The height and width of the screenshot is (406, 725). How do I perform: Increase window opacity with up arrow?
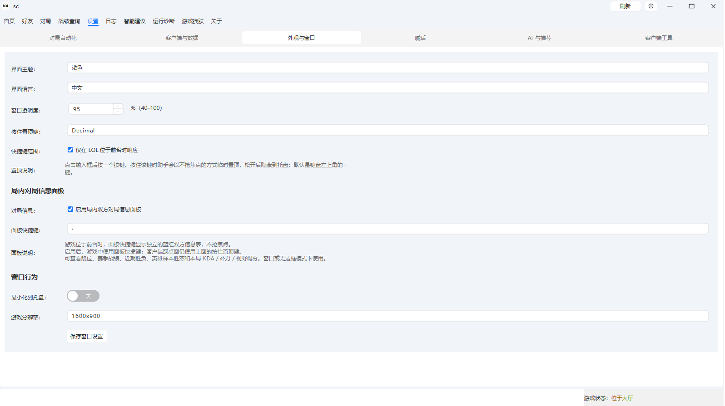click(x=118, y=106)
